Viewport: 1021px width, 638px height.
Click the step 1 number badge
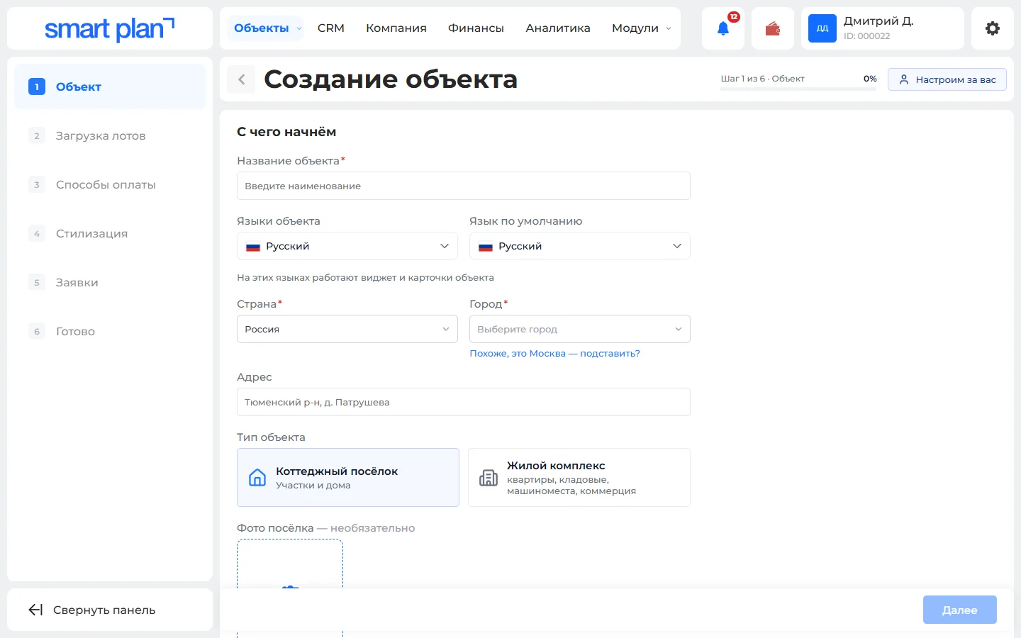[37, 86]
